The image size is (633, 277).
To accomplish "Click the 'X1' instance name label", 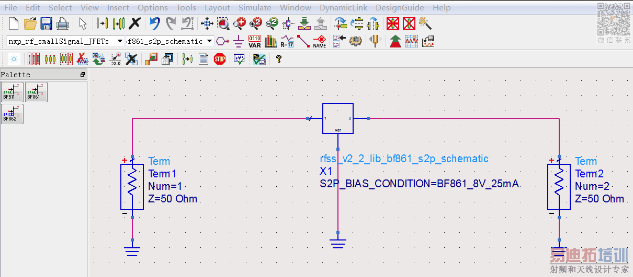I will [x=326, y=171].
